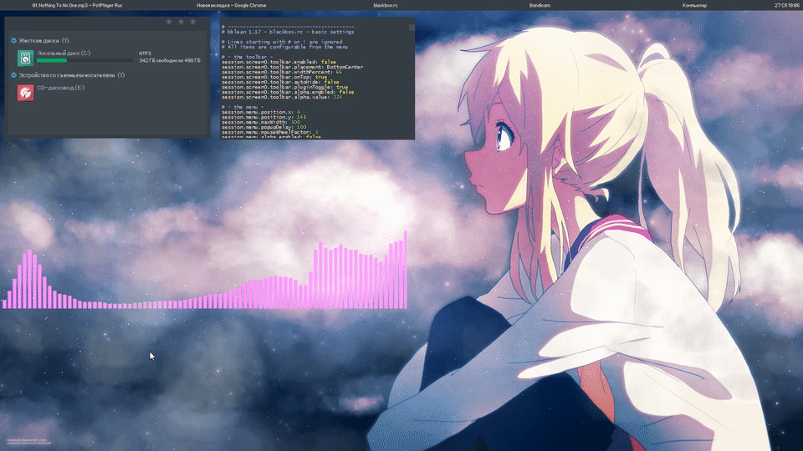This screenshot has height=451, width=803.
Task: Click the Жесткие диски (1) group heading
Action: click(43, 40)
